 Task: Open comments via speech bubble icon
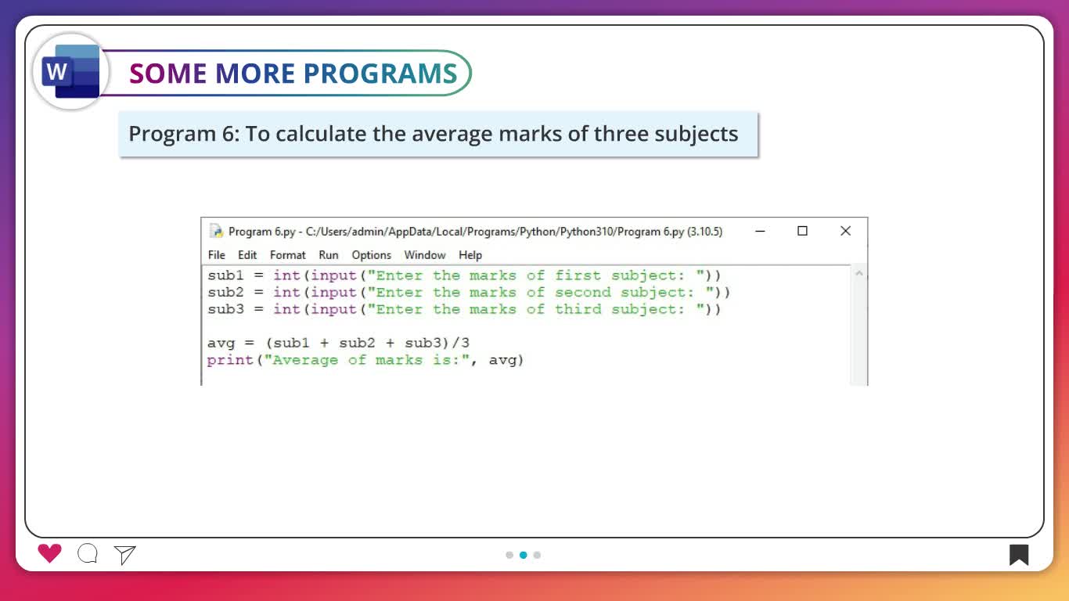(88, 554)
